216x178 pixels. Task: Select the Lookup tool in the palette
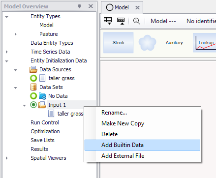click(205, 43)
